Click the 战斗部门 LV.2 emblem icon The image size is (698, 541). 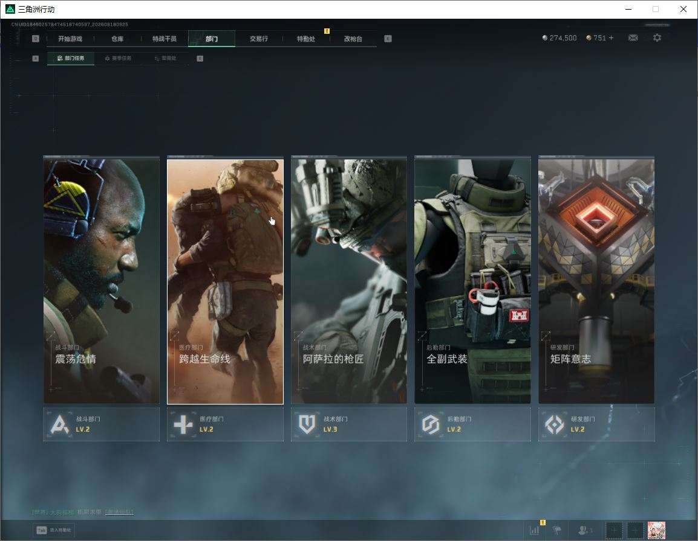coord(60,424)
